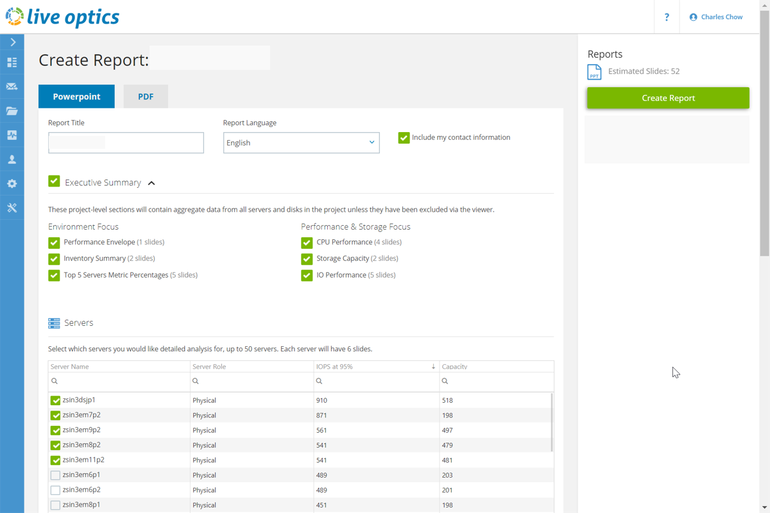Click search icon in IOPS at 95% filter
Image resolution: width=770 pixels, height=513 pixels.
click(319, 381)
